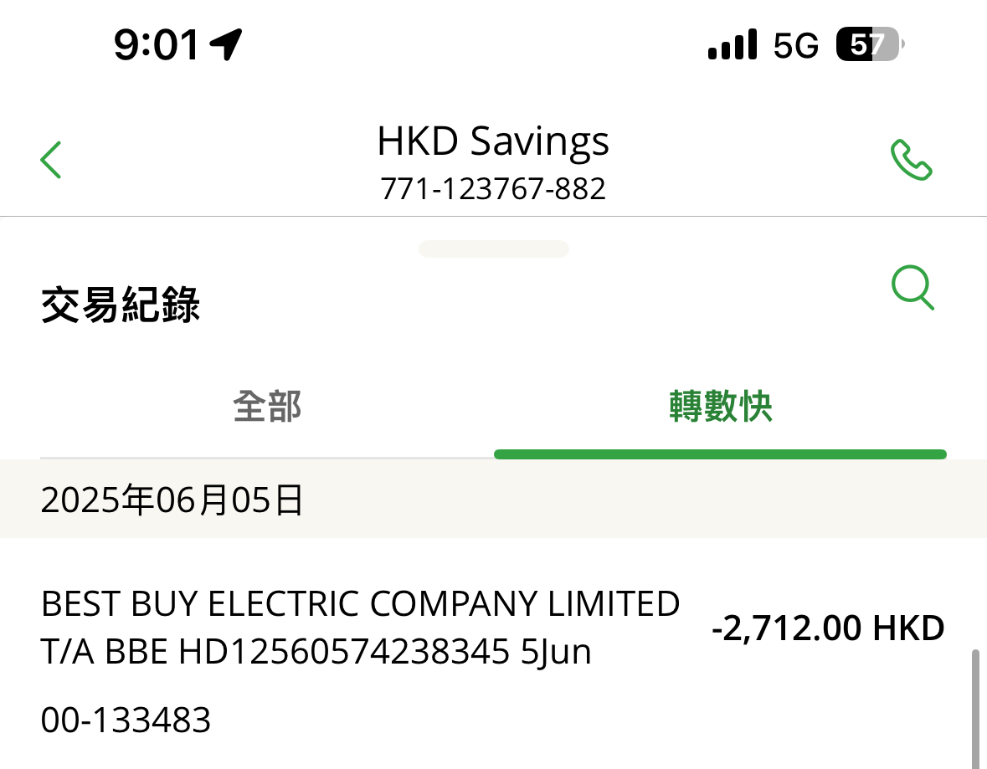
Task: Tap the 2025年06月05日 date header
Action: (172, 500)
